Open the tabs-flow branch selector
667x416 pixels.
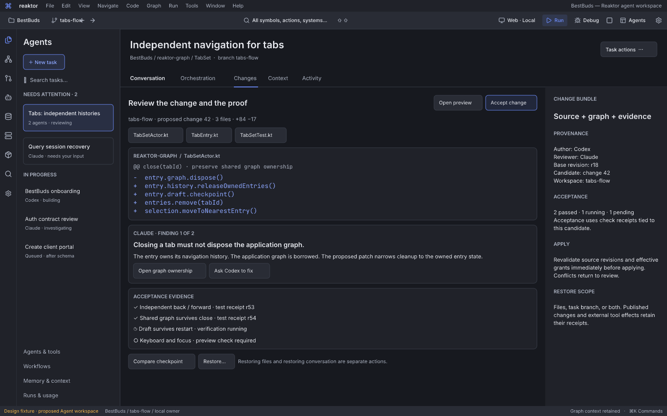click(67, 20)
